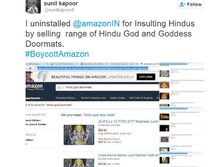This screenshot has width=223, height=167.
Task: Open the #BoycottAmazon hashtag
Action: click(x=57, y=54)
